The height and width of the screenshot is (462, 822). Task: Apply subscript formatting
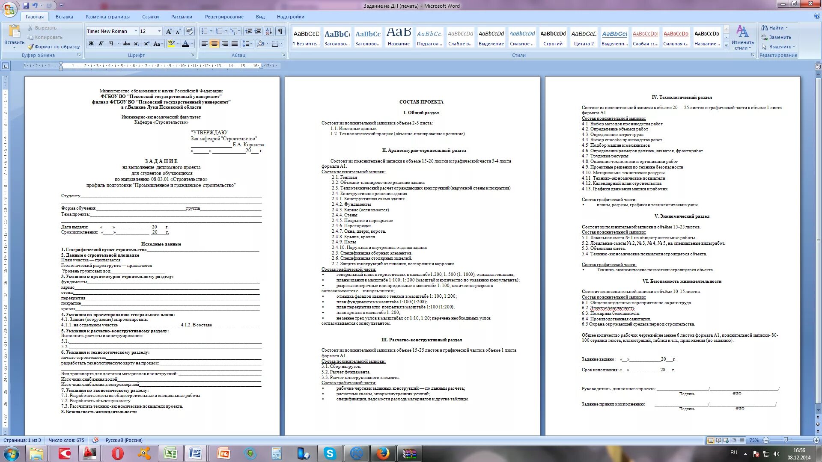pyautogui.click(x=136, y=44)
